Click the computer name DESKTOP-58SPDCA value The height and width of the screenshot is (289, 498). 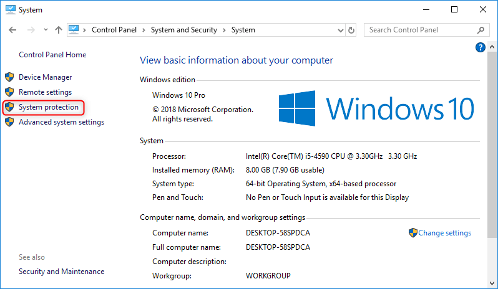(x=278, y=233)
